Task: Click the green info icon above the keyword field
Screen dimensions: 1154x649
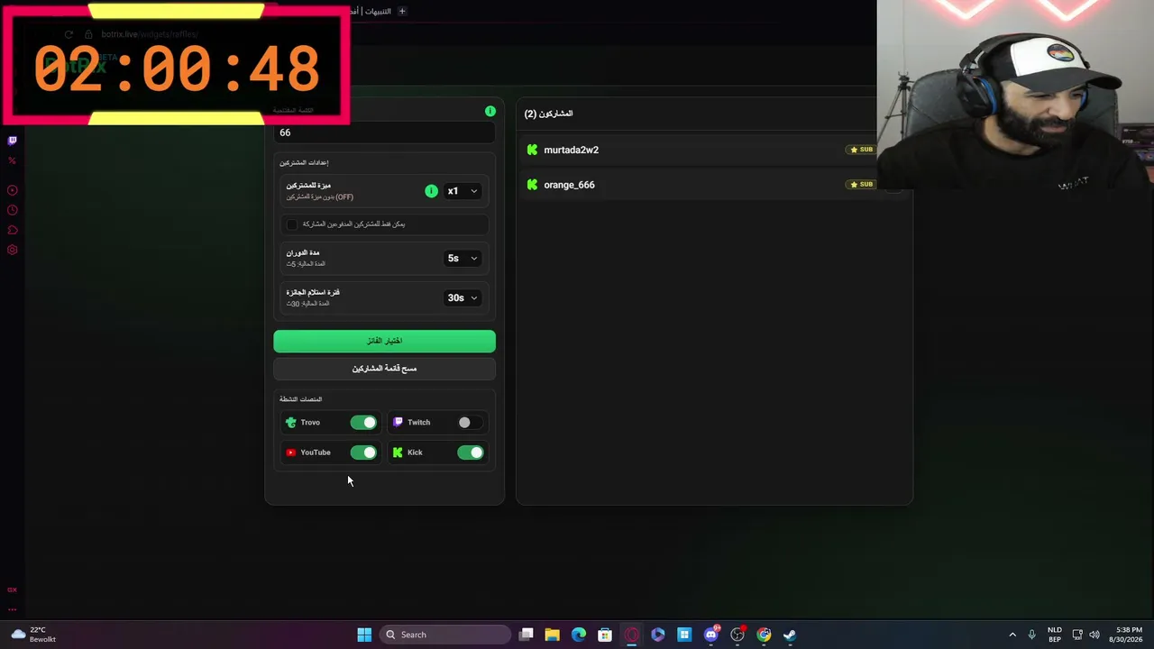Action: pyautogui.click(x=490, y=111)
